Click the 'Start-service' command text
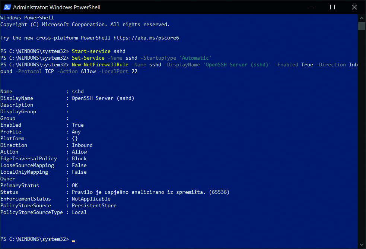This screenshot has width=366, height=249. click(91, 51)
